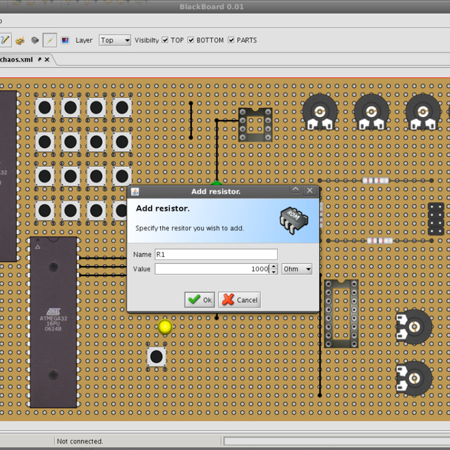Toggle PARTS visibility checkbox
Viewport: 450px width, 450px height.
(231, 40)
